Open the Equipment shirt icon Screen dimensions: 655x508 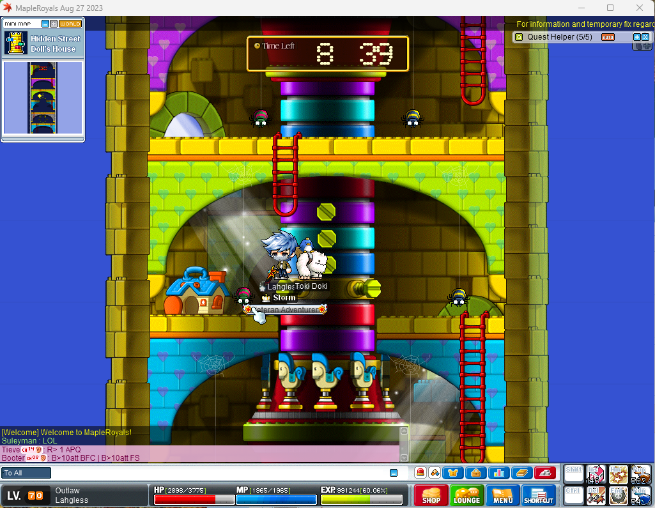(x=453, y=473)
